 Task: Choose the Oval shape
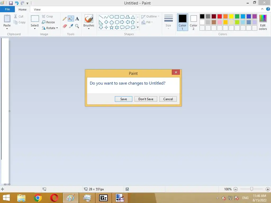tap(112, 17)
